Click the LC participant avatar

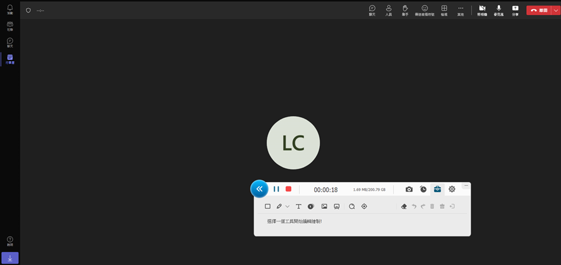294,143
